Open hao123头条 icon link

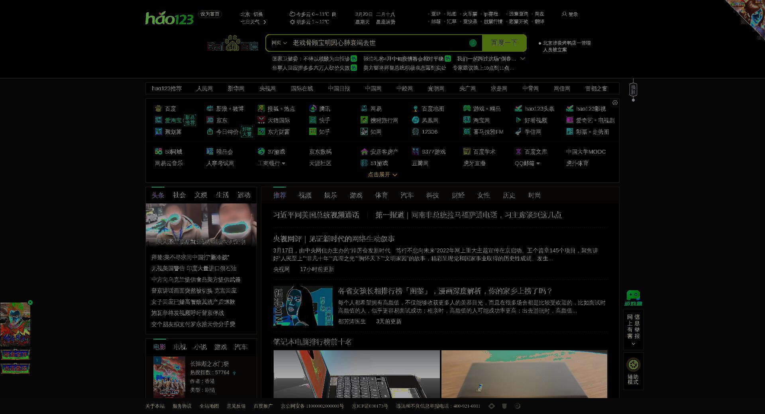pos(518,108)
